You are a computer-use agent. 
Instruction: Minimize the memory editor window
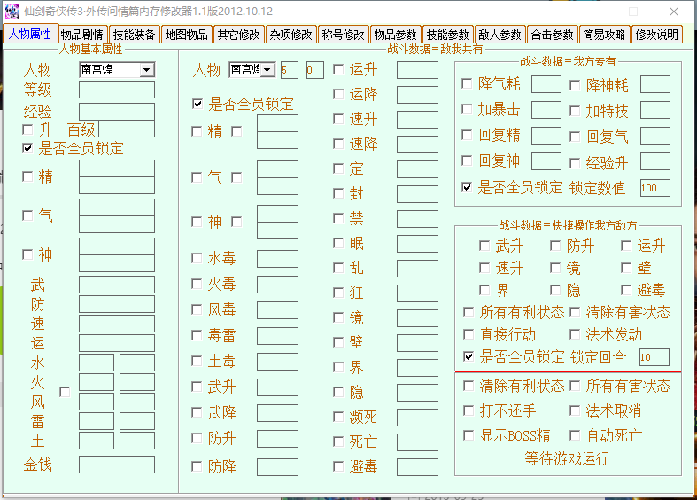[x=593, y=12]
